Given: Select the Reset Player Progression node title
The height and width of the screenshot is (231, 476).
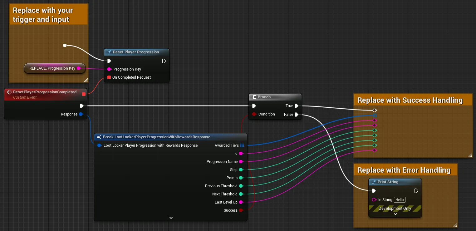Looking at the screenshot, I should [x=136, y=52].
